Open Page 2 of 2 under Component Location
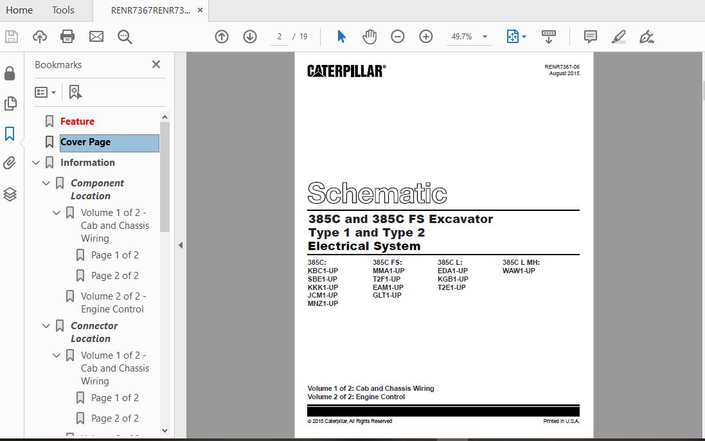Image resolution: width=705 pixels, height=441 pixels. coord(114,276)
